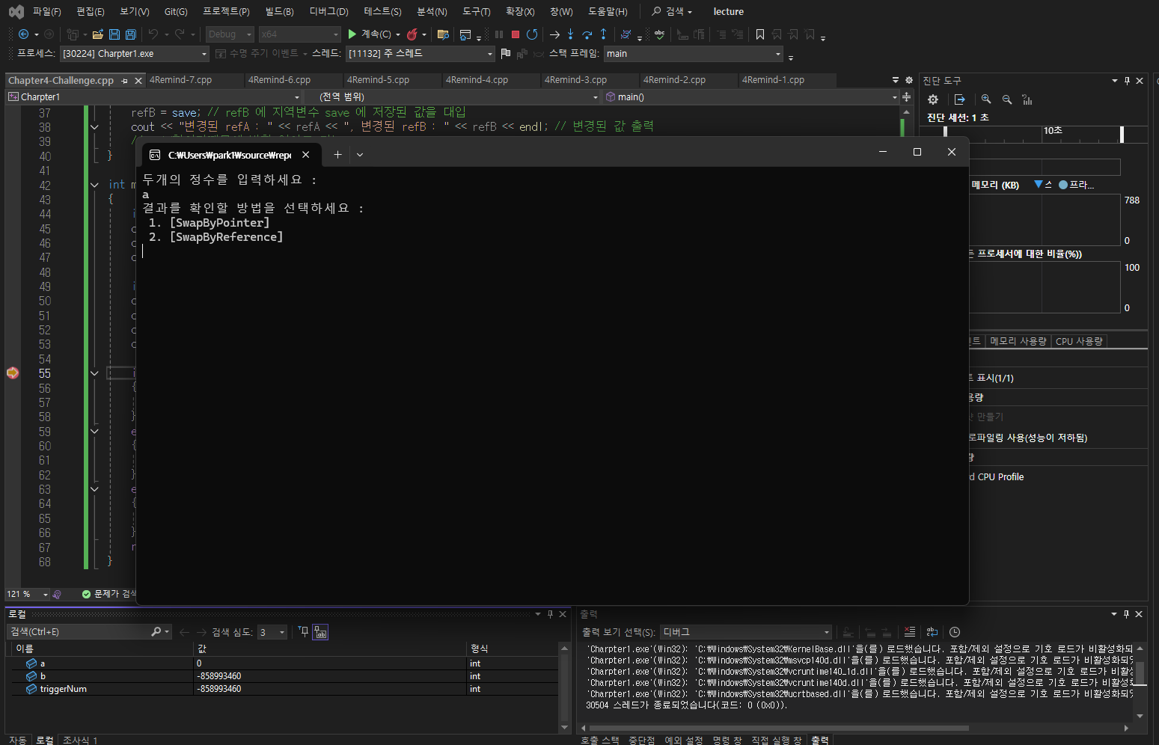The image size is (1159, 745).
Task: Toggle the pin icon in Locals toolbar
Action: 303,632
